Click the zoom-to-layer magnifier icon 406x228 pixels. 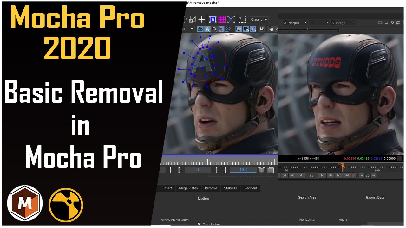pos(262,28)
